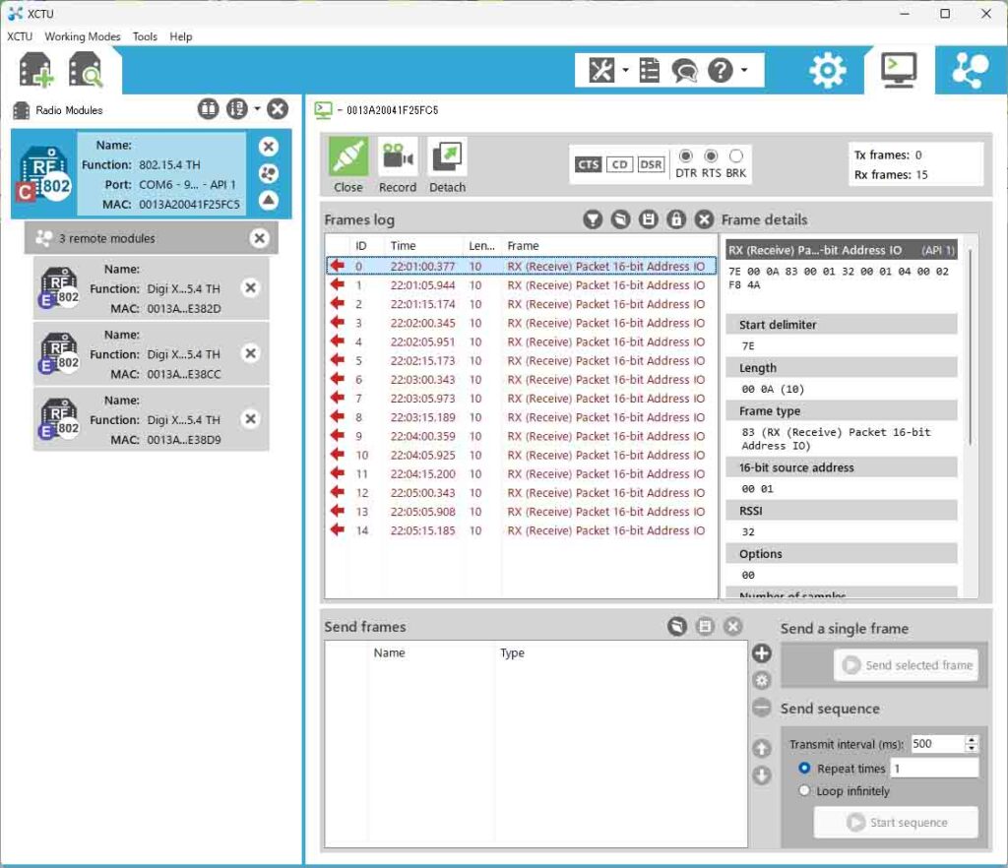Select frame ID 14 at 22:05:15.185
This screenshot has height=868, width=1008.
522,530
